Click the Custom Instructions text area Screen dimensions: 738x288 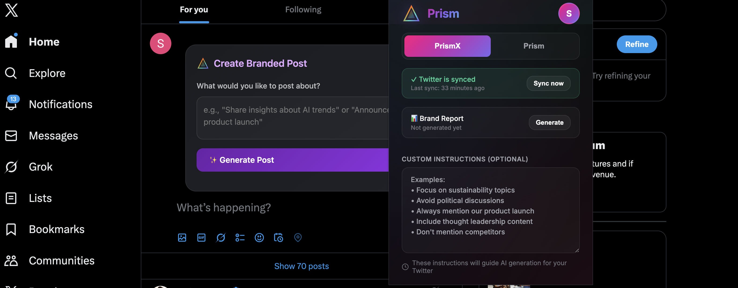coord(490,210)
